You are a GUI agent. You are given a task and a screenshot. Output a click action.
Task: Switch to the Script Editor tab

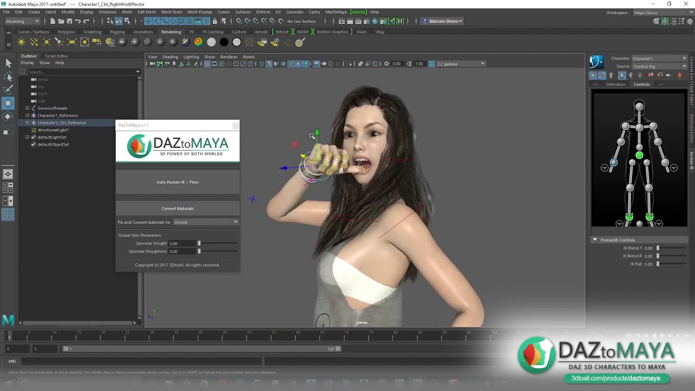point(56,56)
